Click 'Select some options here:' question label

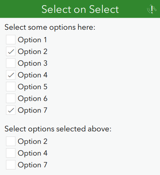click(50, 28)
